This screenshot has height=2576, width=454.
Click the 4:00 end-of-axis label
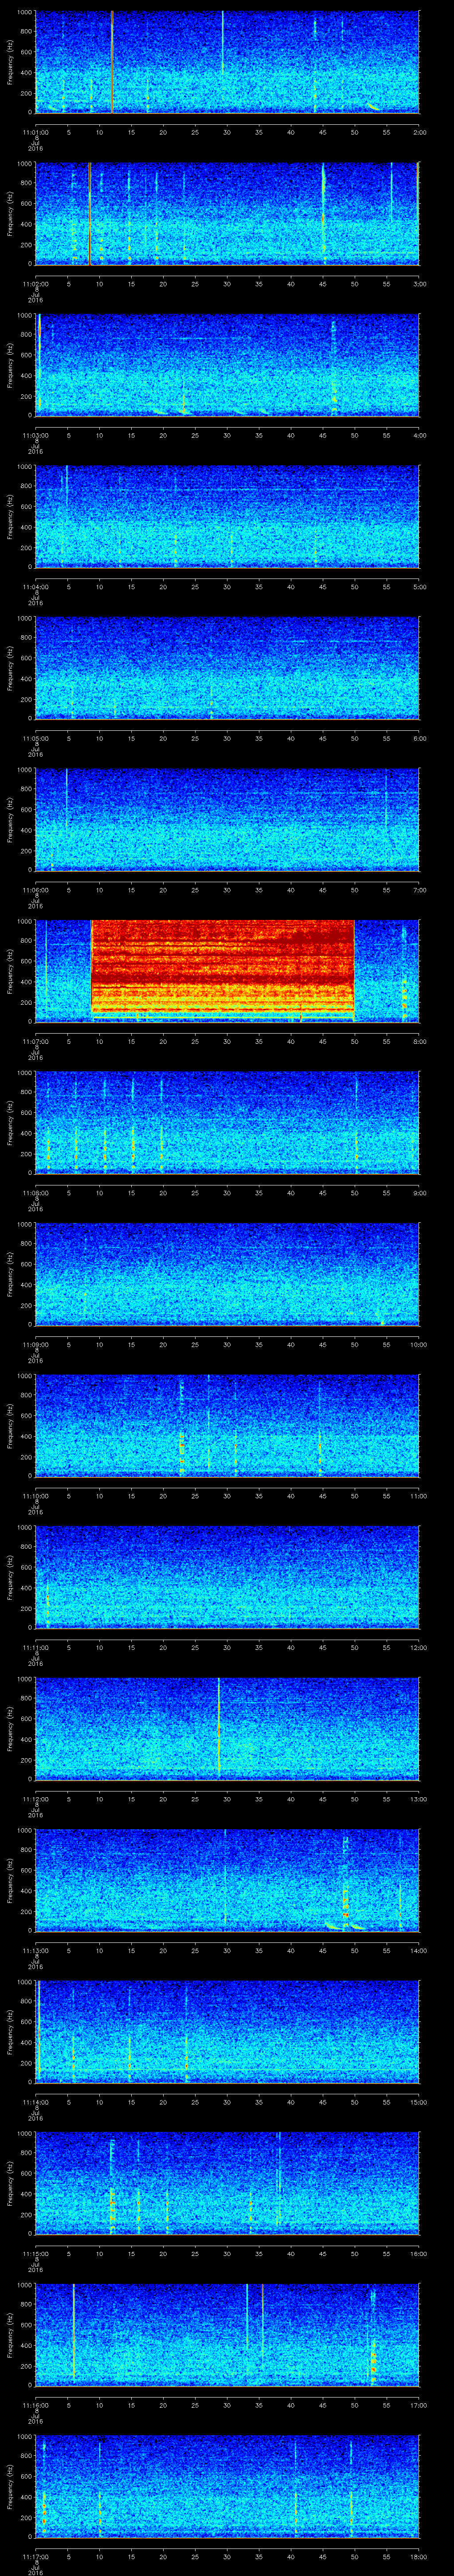coord(419,435)
